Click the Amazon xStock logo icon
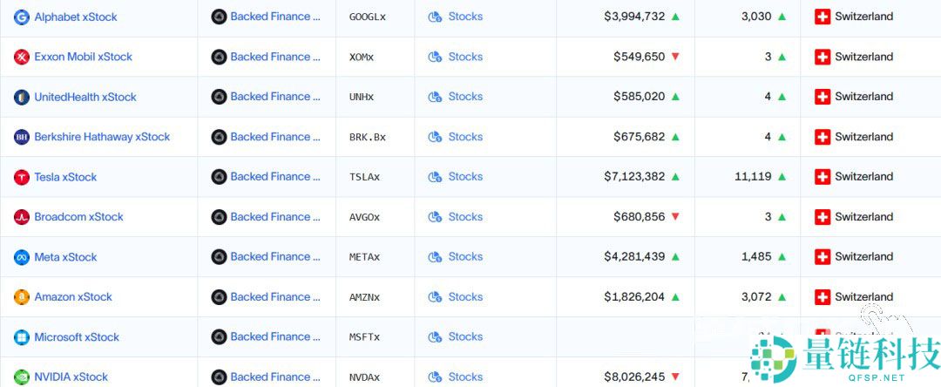941x387 pixels. click(x=22, y=297)
